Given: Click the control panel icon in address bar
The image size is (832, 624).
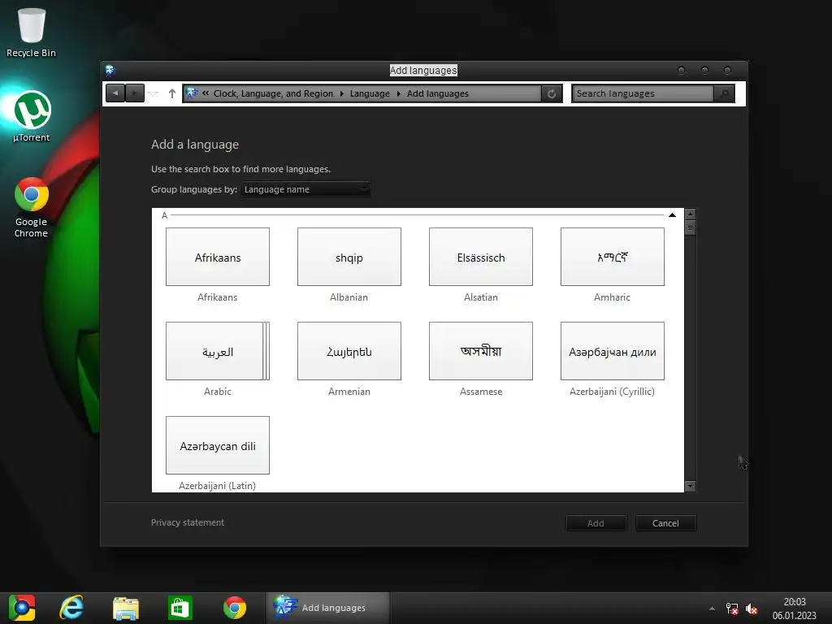Looking at the screenshot, I should click(192, 93).
